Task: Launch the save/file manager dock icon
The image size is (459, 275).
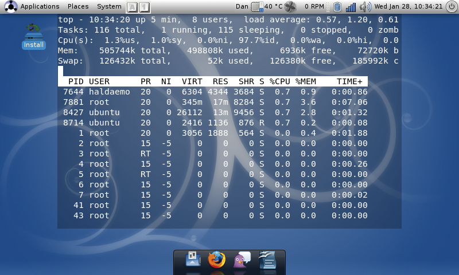Action: tap(193, 259)
